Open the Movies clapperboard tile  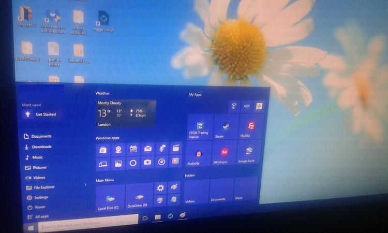(x=176, y=148)
